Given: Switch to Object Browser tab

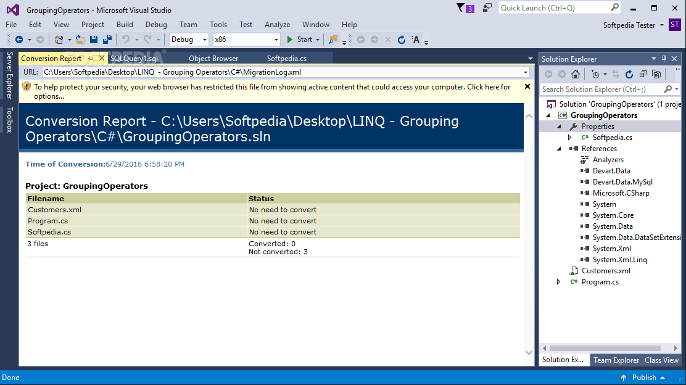Looking at the screenshot, I should click(213, 58).
